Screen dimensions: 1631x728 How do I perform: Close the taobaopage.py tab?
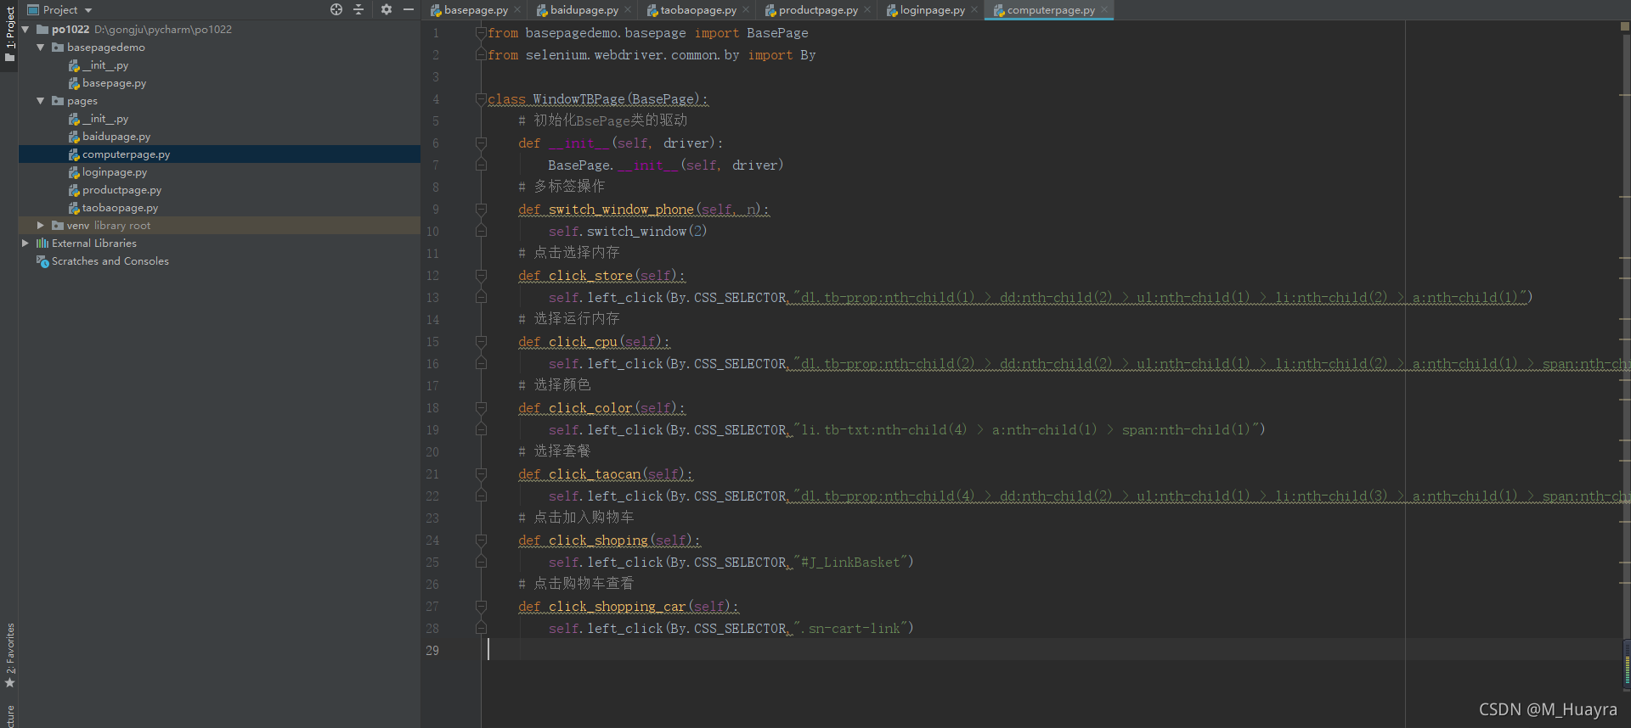point(746,10)
